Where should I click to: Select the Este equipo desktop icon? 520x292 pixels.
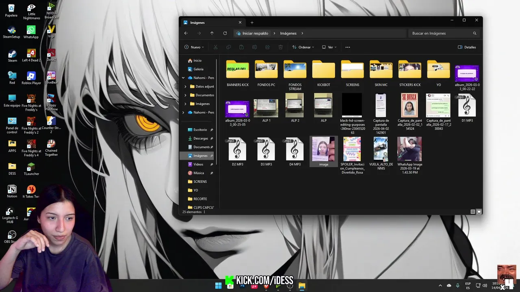pyautogui.click(x=12, y=101)
